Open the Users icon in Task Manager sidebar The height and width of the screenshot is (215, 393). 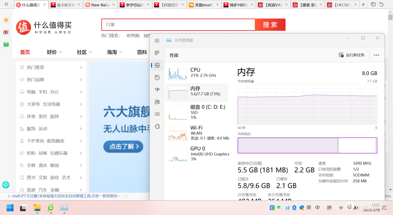pyautogui.click(x=157, y=102)
